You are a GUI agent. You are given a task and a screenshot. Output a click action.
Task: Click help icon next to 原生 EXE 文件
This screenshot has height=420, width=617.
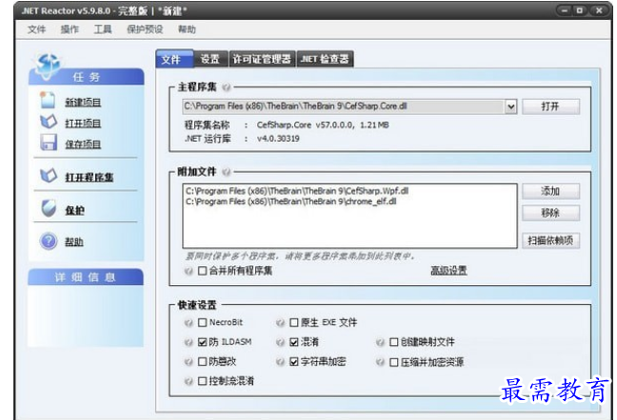(x=280, y=323)
